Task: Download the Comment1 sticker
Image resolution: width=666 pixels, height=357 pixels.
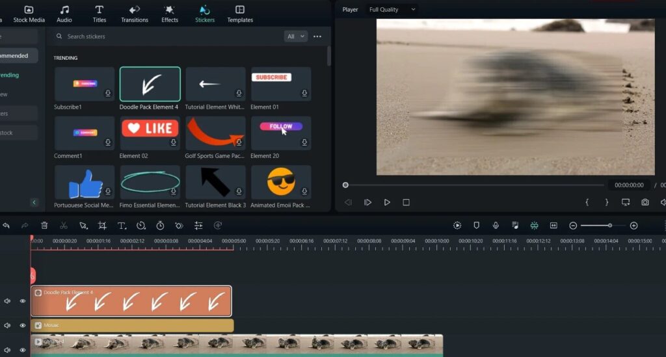Action: click(108, 142)
